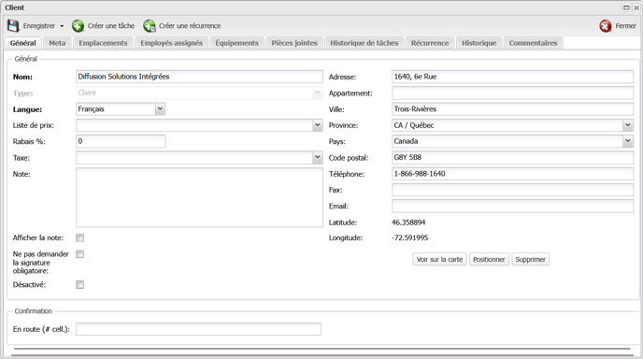
Task: Click the Fax input field
Action: click(x=512, y=190)
